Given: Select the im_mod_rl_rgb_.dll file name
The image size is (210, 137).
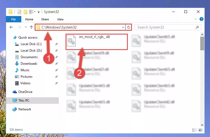Looking at the screenshot, I should (x=94, y=37).
